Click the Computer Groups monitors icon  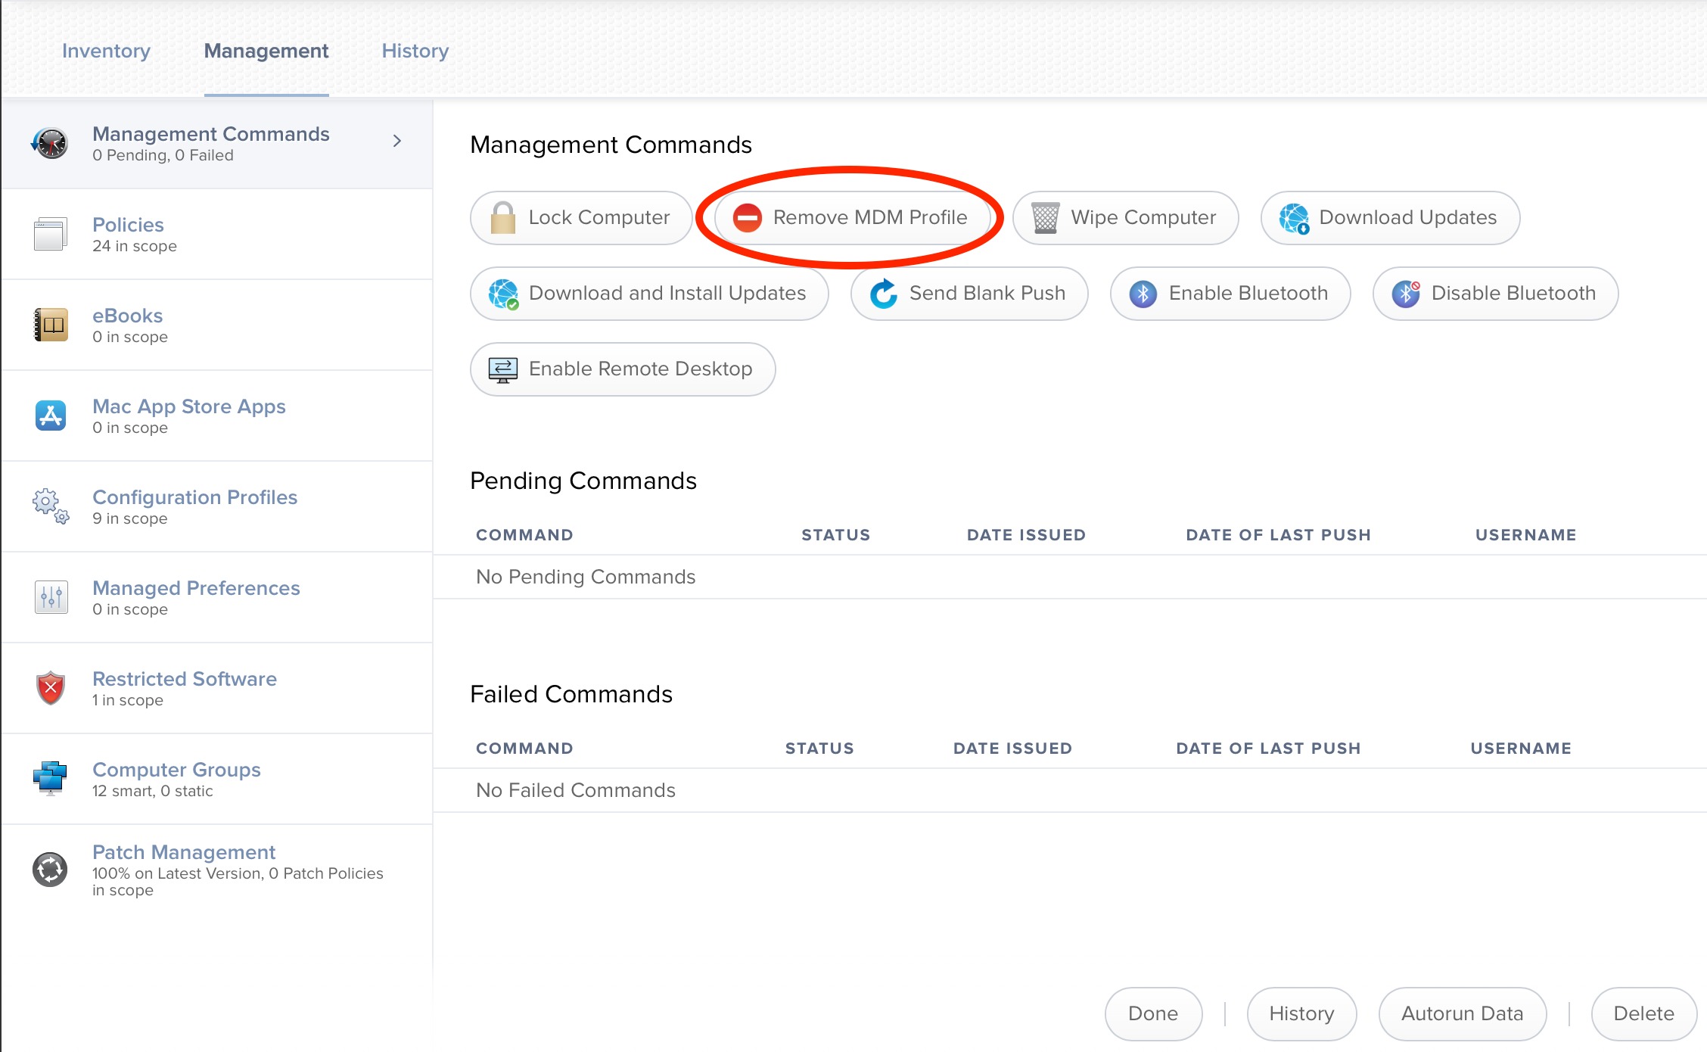point(51,779)
